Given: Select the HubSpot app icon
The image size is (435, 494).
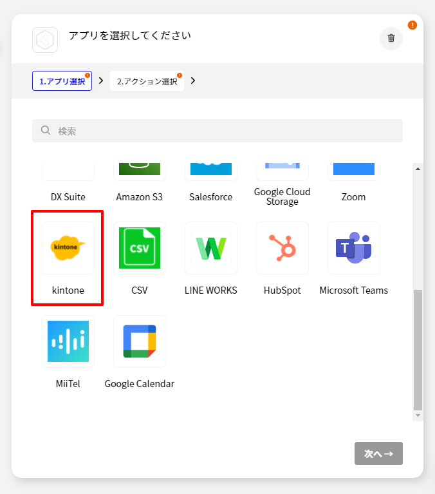Looking at the screenshot, I should pyautogui.click(x=282, y=248).
